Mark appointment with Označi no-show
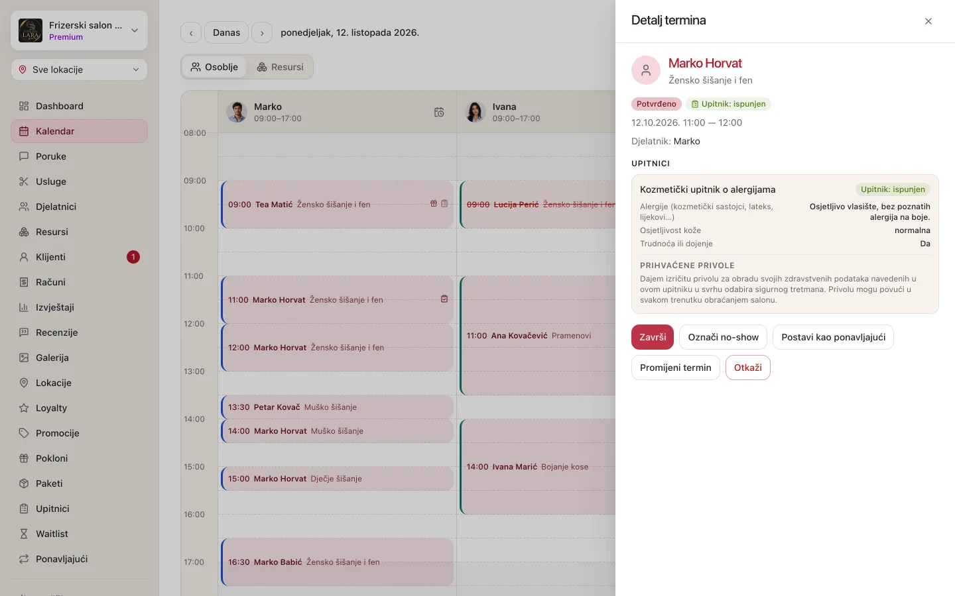Image resolution: width=955 pixels, height=596 pixels. tap(723, 337)
